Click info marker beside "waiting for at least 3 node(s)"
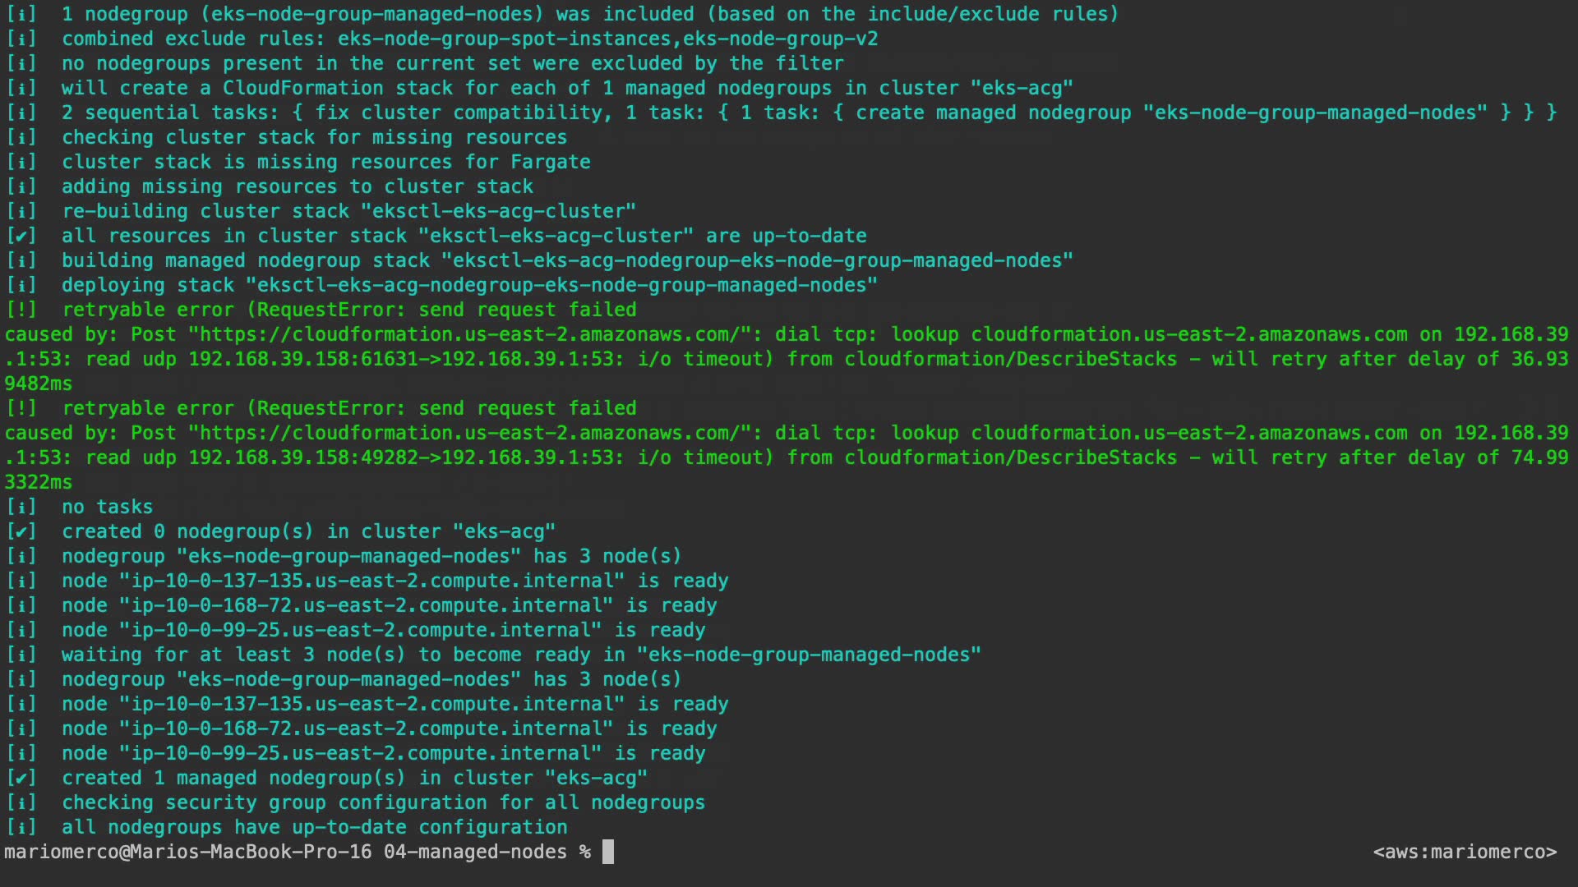The height and width of the screenshot is (887, 1578). click(x=21, y=655)
